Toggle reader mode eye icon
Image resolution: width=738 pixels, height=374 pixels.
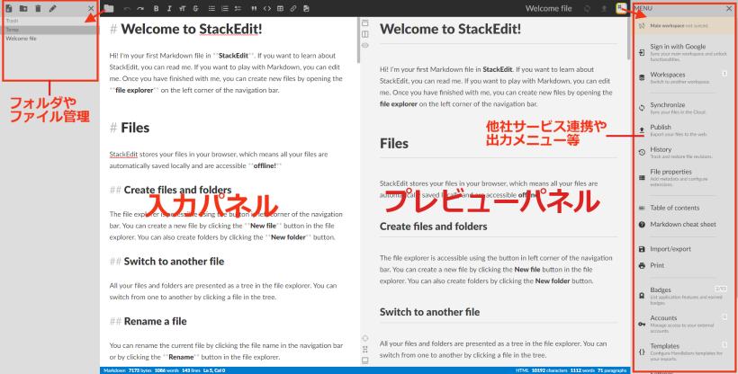(x=365, y=46)
